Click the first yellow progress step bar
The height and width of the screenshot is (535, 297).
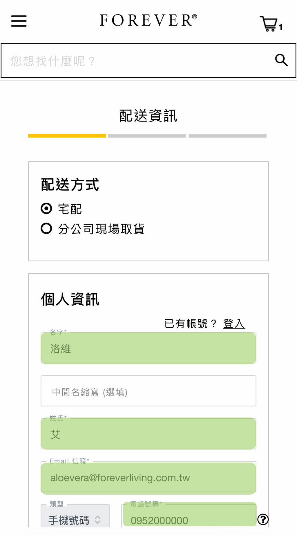(x=67, y=136)
